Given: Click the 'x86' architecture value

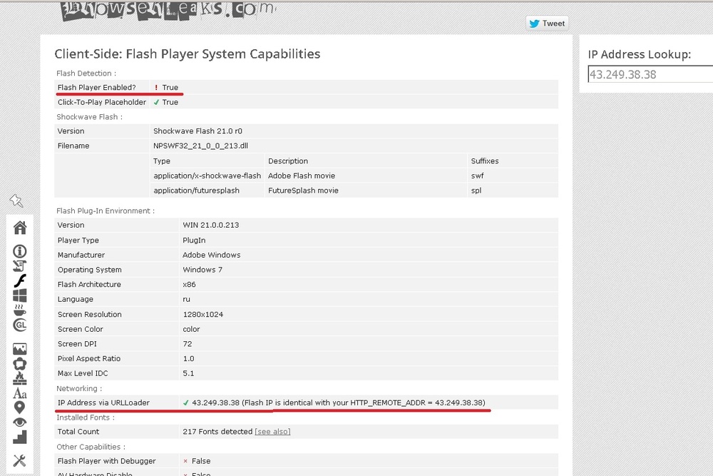Looking at the screenshot, I should (x=189, y=285).
